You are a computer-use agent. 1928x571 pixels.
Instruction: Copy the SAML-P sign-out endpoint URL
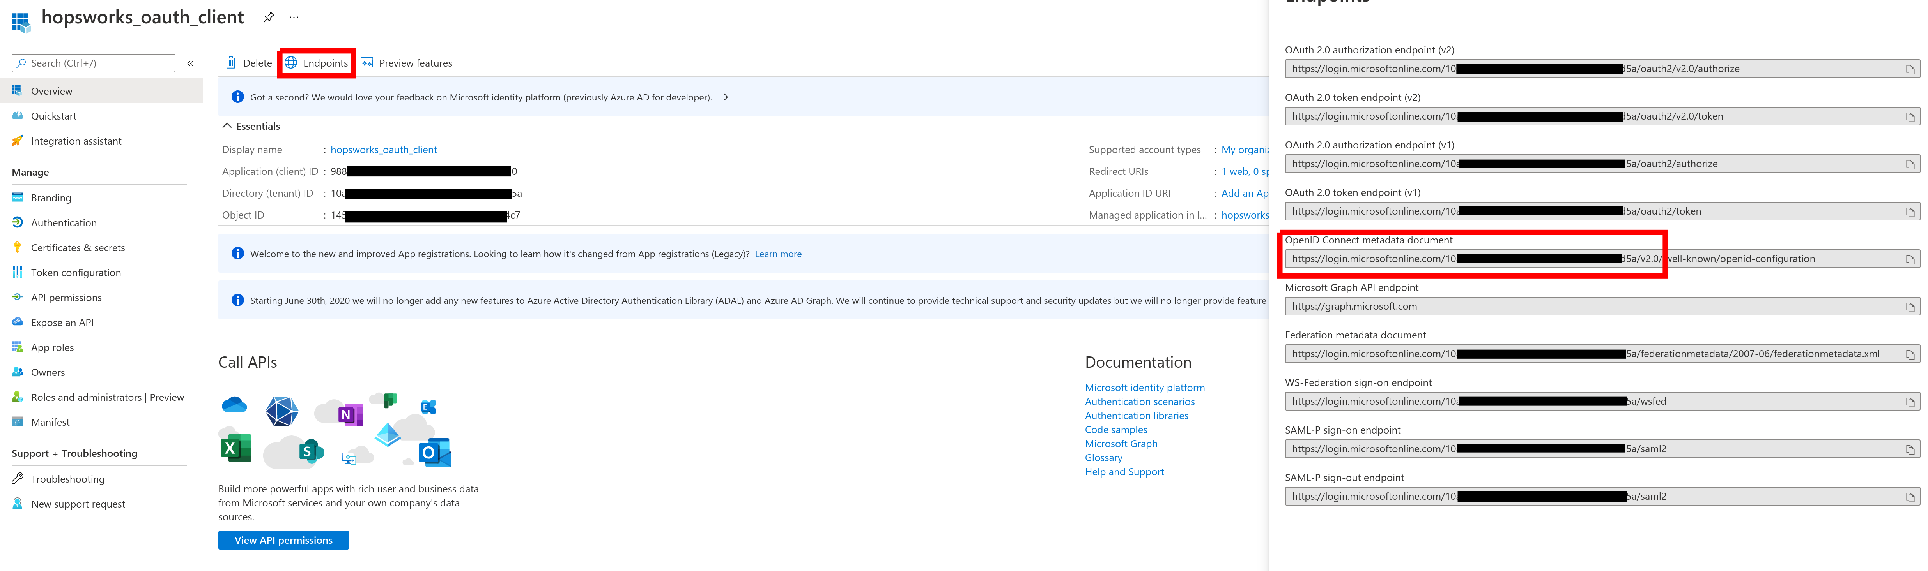(x=1909, y=497)
